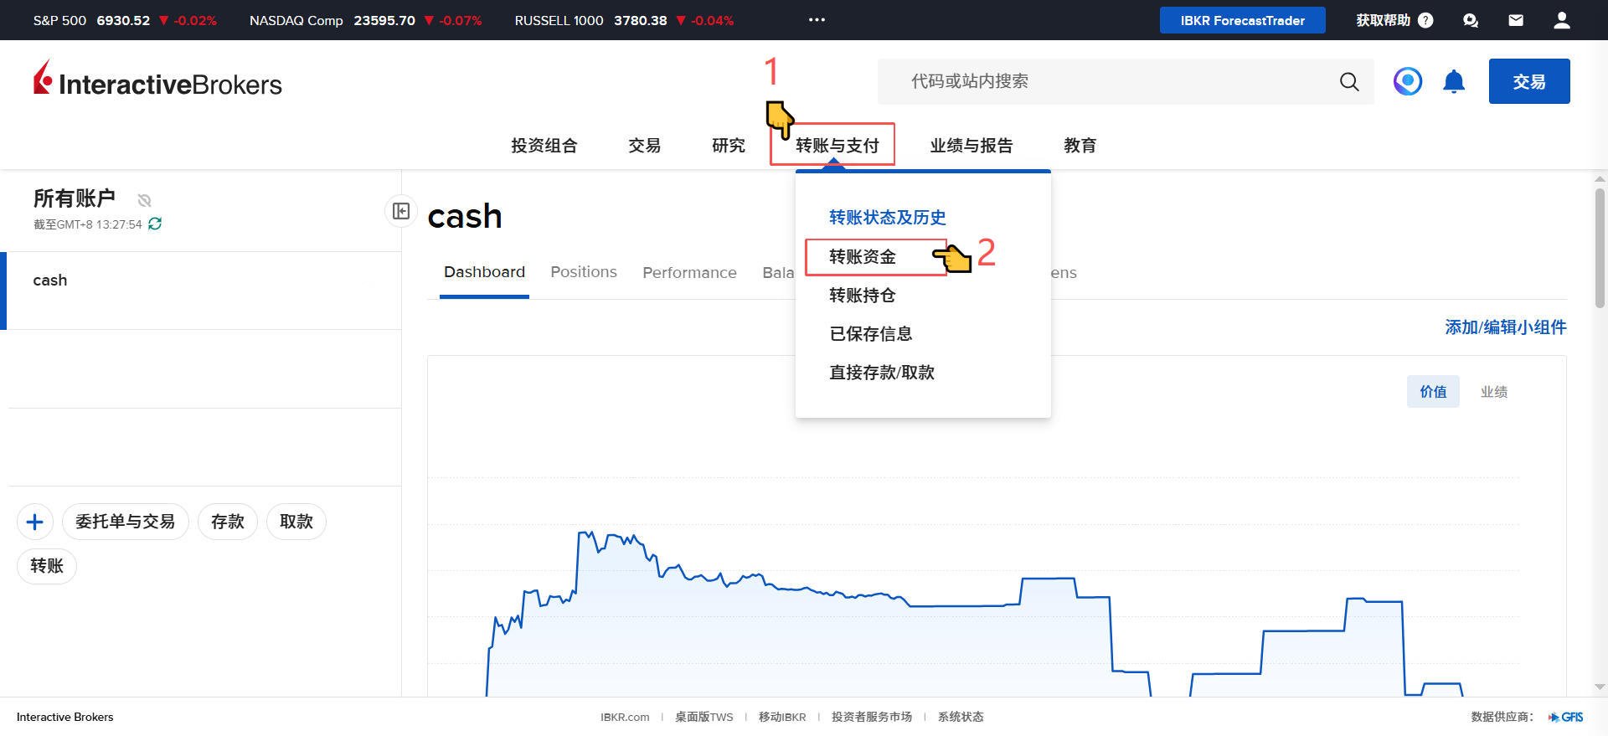
Task: Toggle the hide account values eye icon
Action: point(144,200)
